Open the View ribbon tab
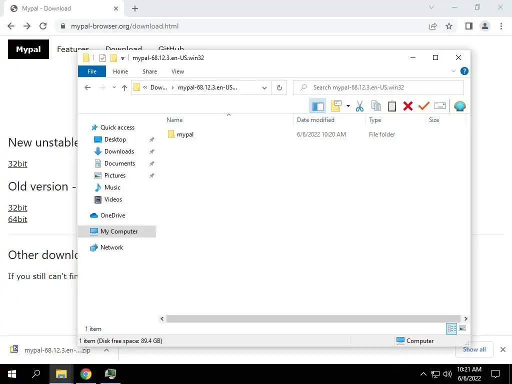Viewport: 512px width, 384px height. click(x=177, y=71)
